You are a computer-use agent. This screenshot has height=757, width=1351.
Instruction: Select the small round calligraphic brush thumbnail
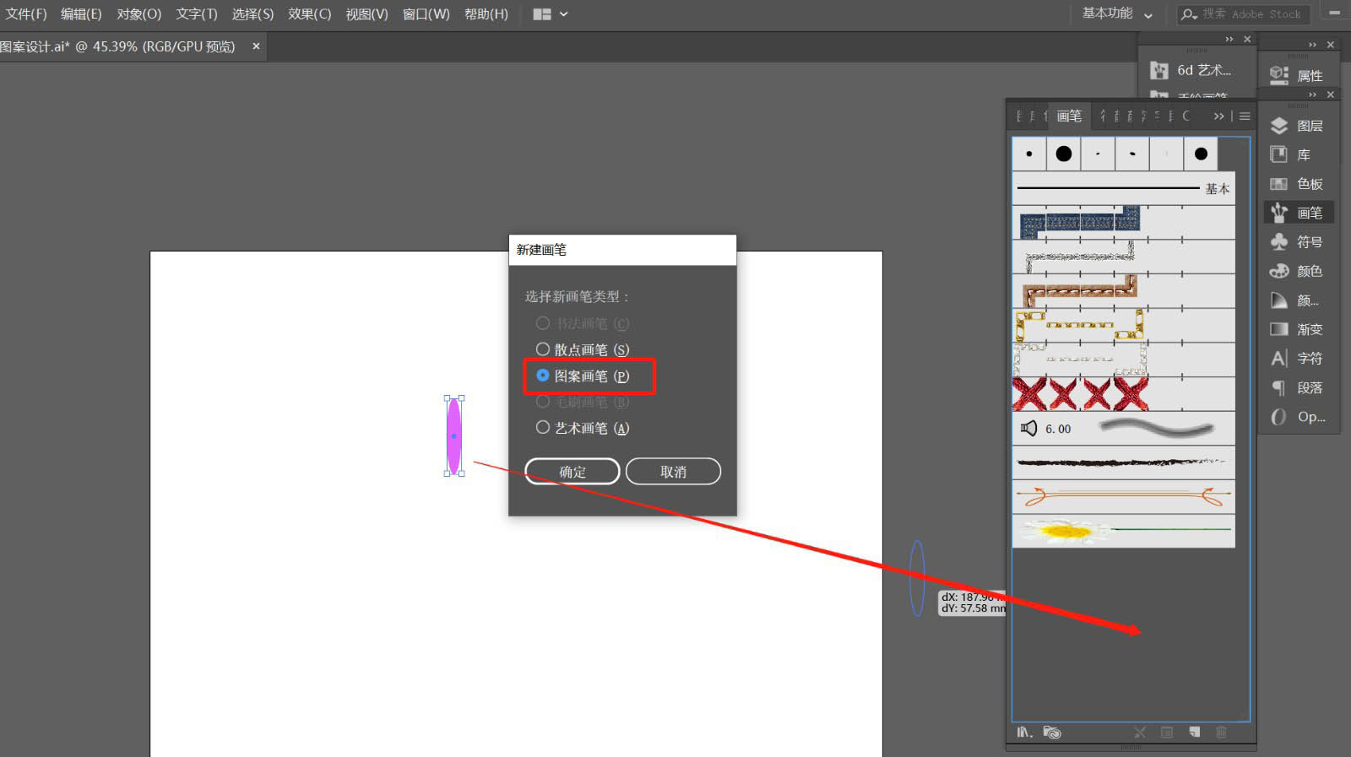point(1028,154)
